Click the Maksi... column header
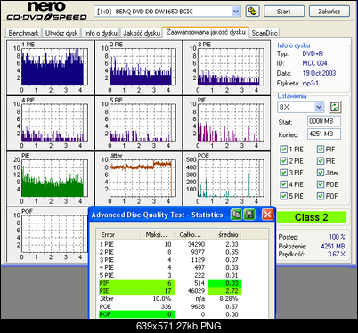Viewport: 358px width, 333px height. [x=158, y=234]
